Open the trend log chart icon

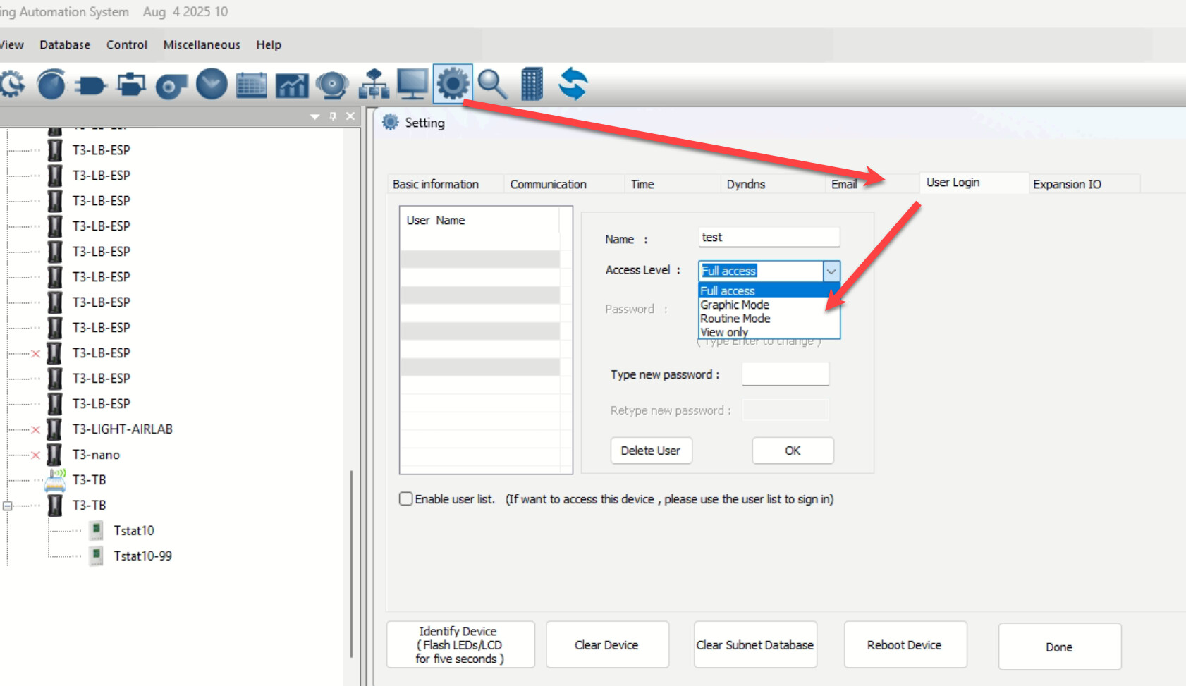[x=292, y=85]
